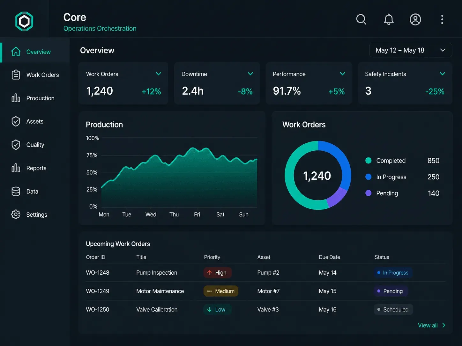Open the May 12 – May 18 date range dropdown

pyautogui.click(x=411, y=50)
